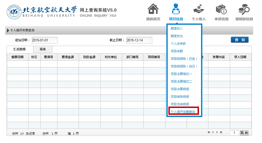This screenshot has height=143, width=262.
Task: Open the 我的首页 home icon
Action: 153,10
